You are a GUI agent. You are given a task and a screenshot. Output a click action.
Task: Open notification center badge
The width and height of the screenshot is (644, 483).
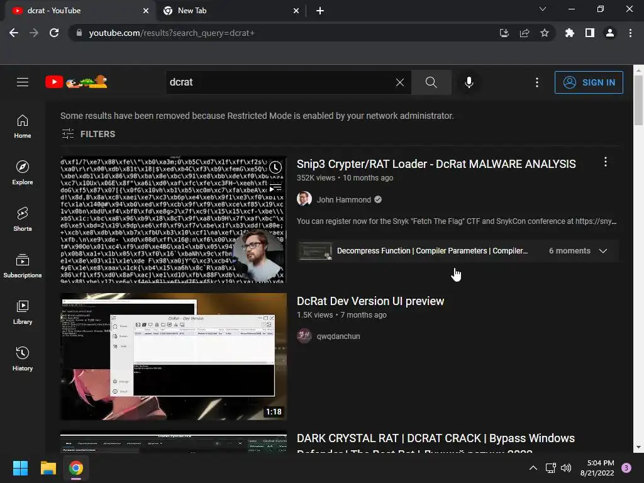coord(626,468)
